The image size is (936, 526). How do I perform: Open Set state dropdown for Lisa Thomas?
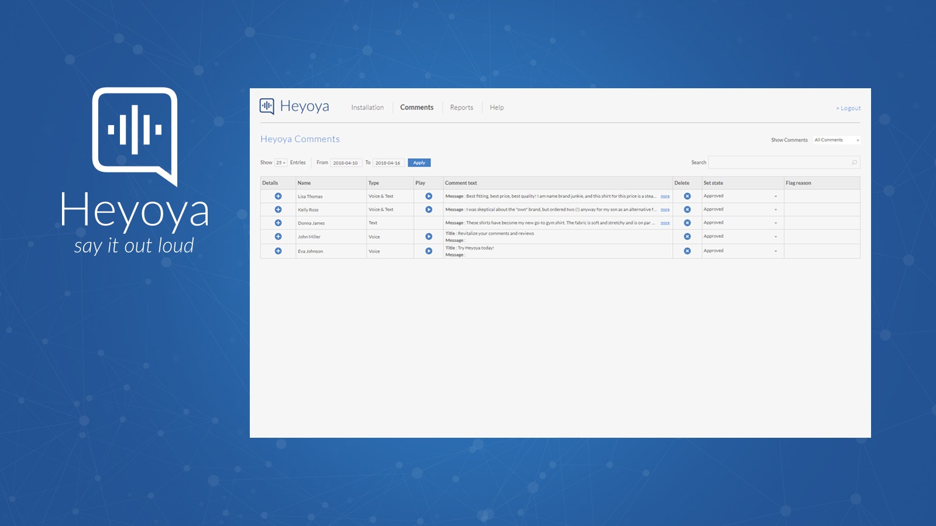(x=742, y=196)
